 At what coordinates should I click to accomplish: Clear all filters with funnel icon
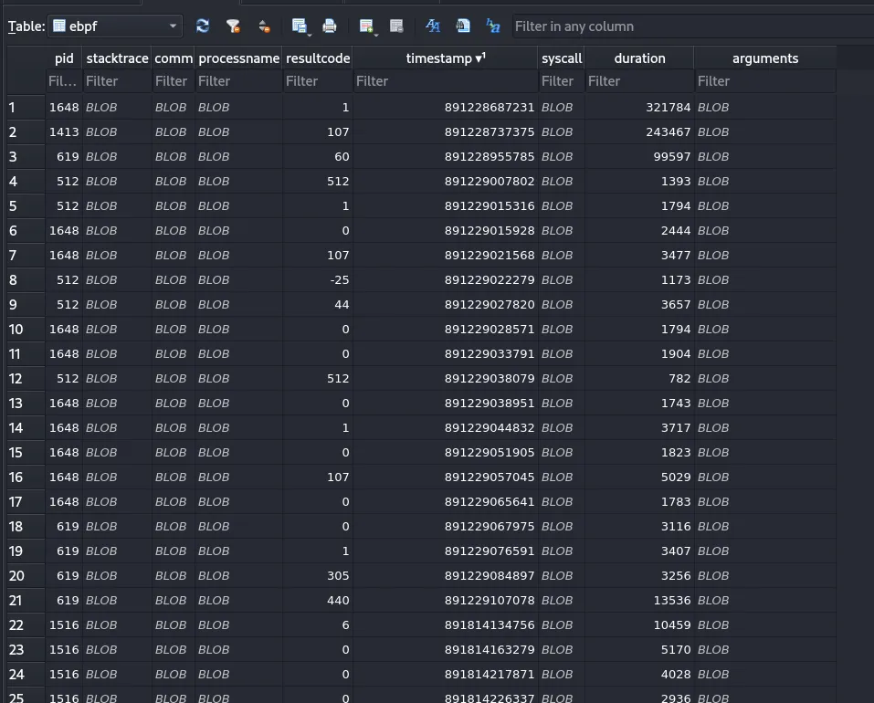tap(233, 26)
